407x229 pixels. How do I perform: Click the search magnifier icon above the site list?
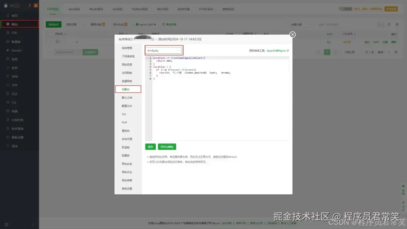(379, 24)
